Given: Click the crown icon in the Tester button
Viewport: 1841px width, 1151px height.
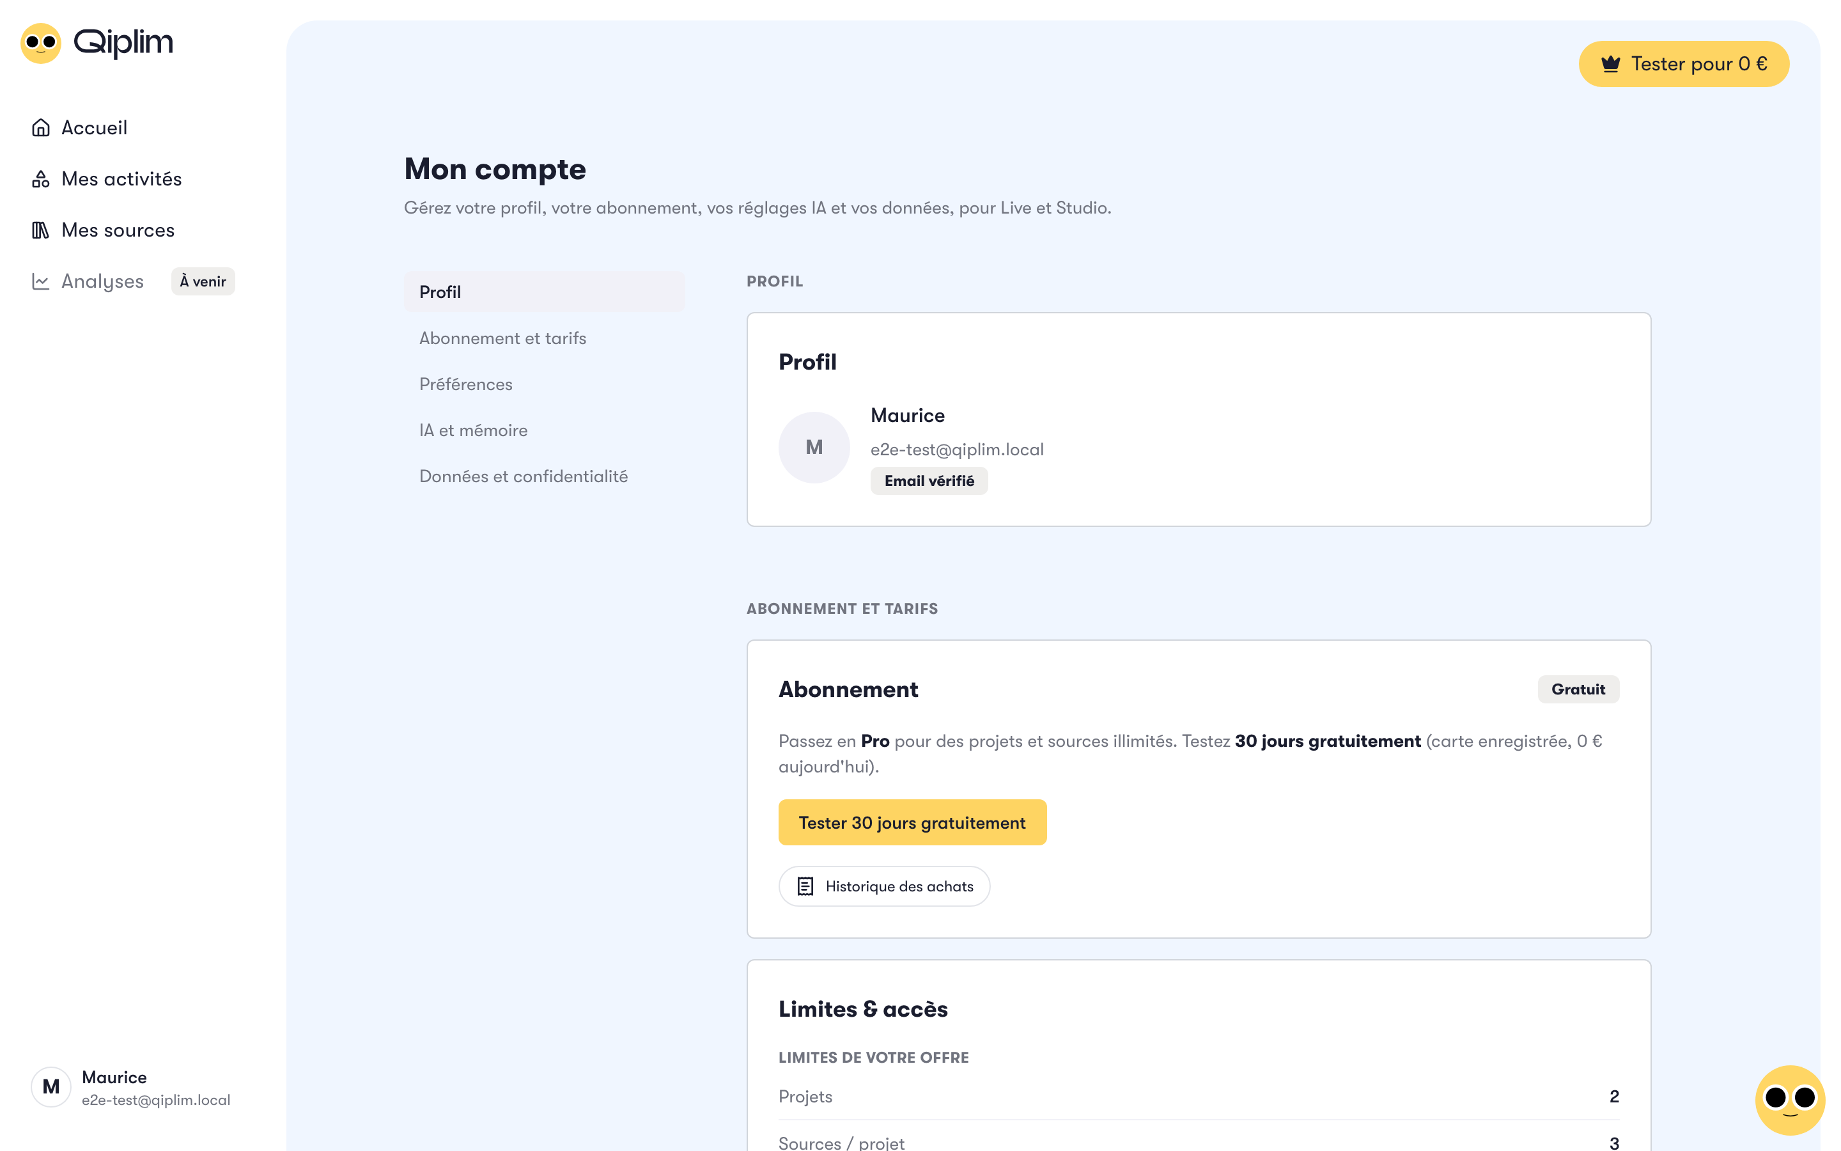Looking at the screenshot, I should [x=1610, y=64].
